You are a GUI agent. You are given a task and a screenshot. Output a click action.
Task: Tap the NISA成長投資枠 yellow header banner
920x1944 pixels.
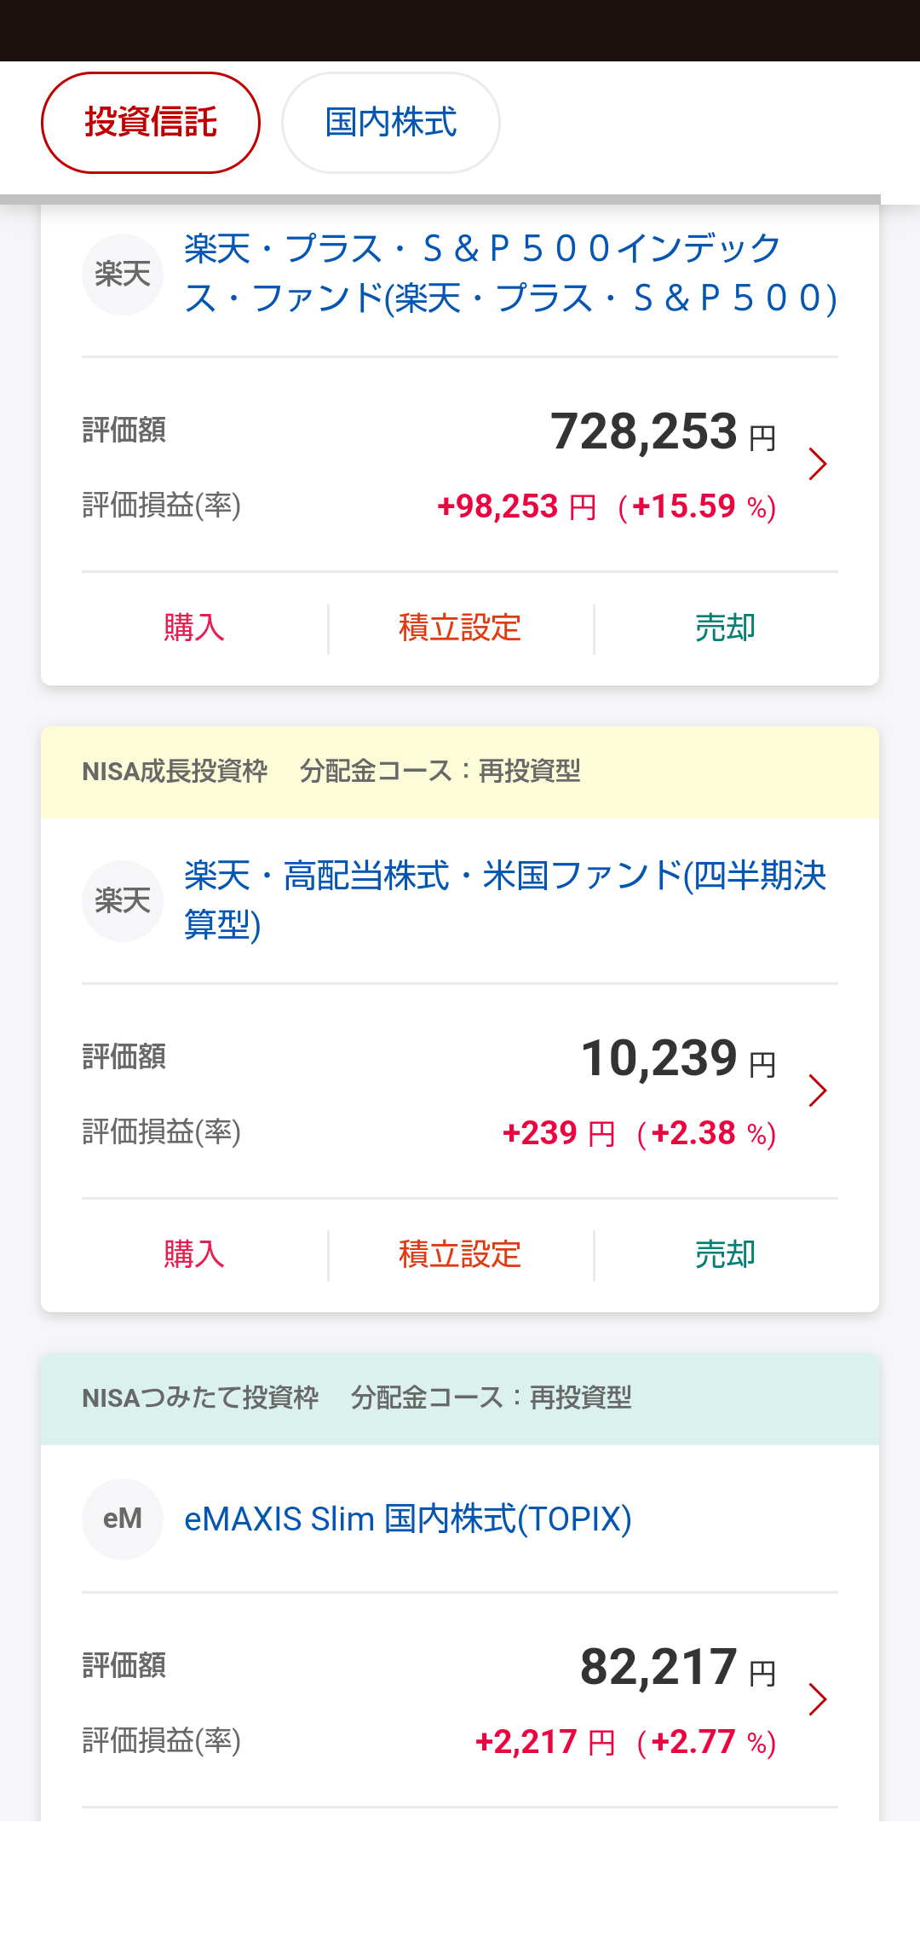[460, 772]
